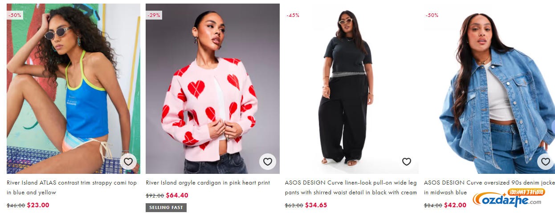Click the $23.00 sale price
This screenshot has height=213, width=555.
pos(38,205)
